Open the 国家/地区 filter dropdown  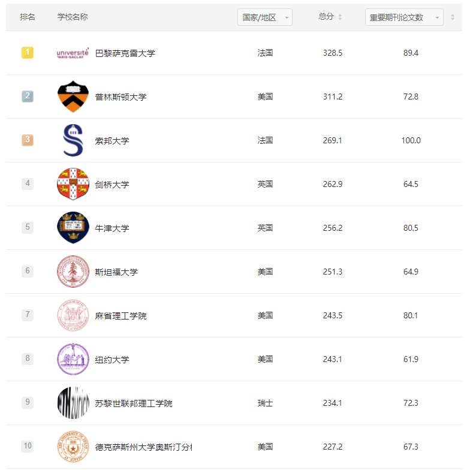coord(264,17)
